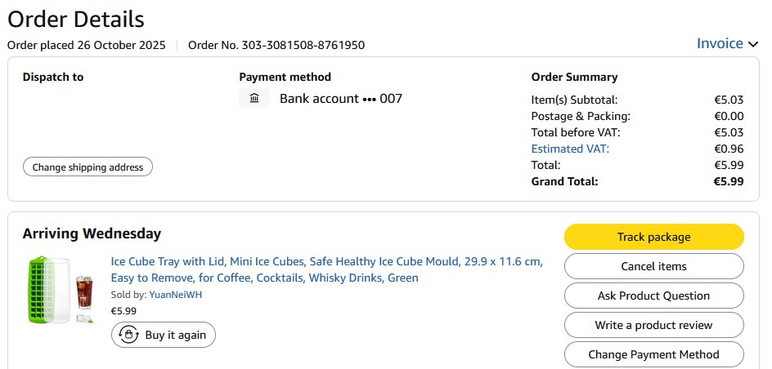Click the item price under the seller name

(x=123, y=310)
